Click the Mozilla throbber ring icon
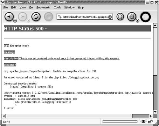The image size is (159, 126). 146,17
